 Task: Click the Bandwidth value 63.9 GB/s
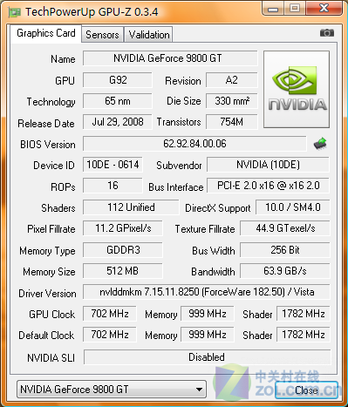coord(285,271)
